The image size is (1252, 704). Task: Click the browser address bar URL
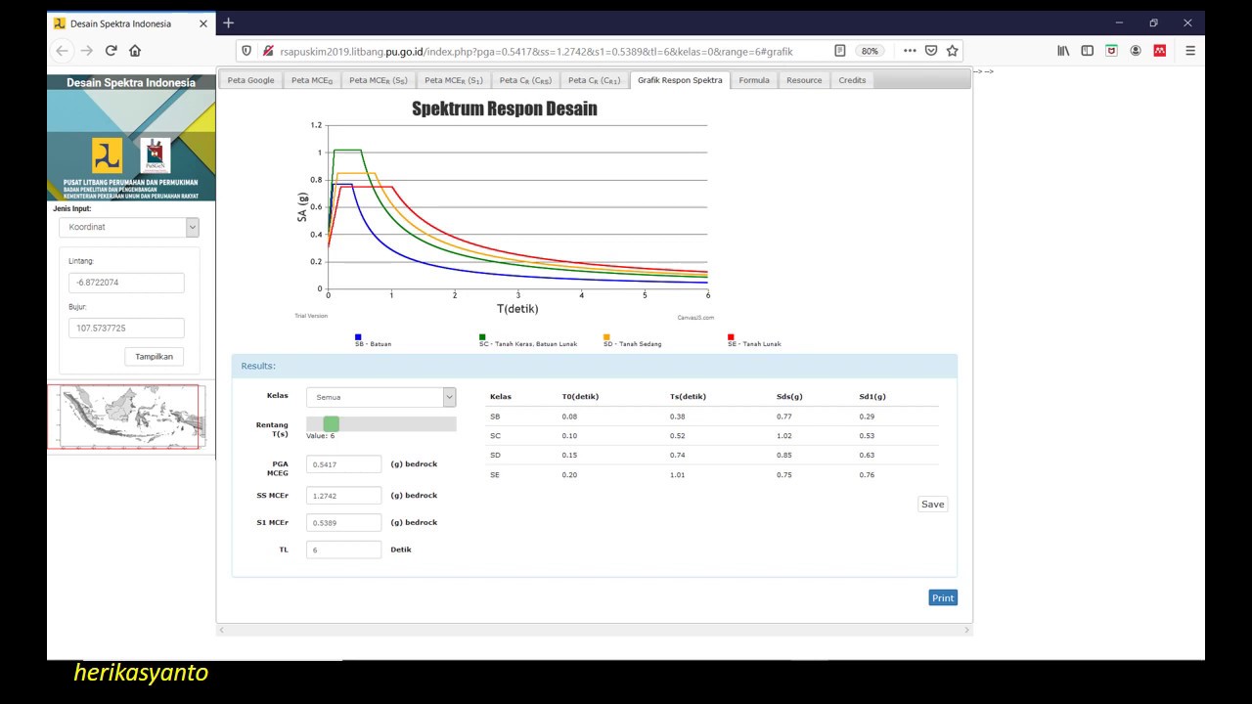coord(538,51)
